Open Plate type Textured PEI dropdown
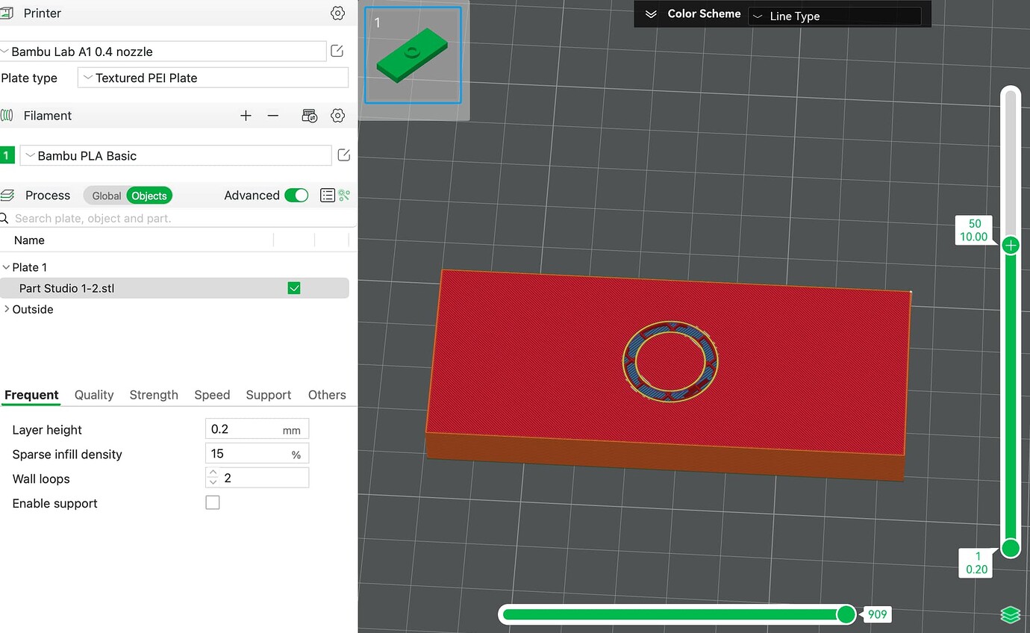This screenshot has height=633, width=1030. [x=213, y=78]
